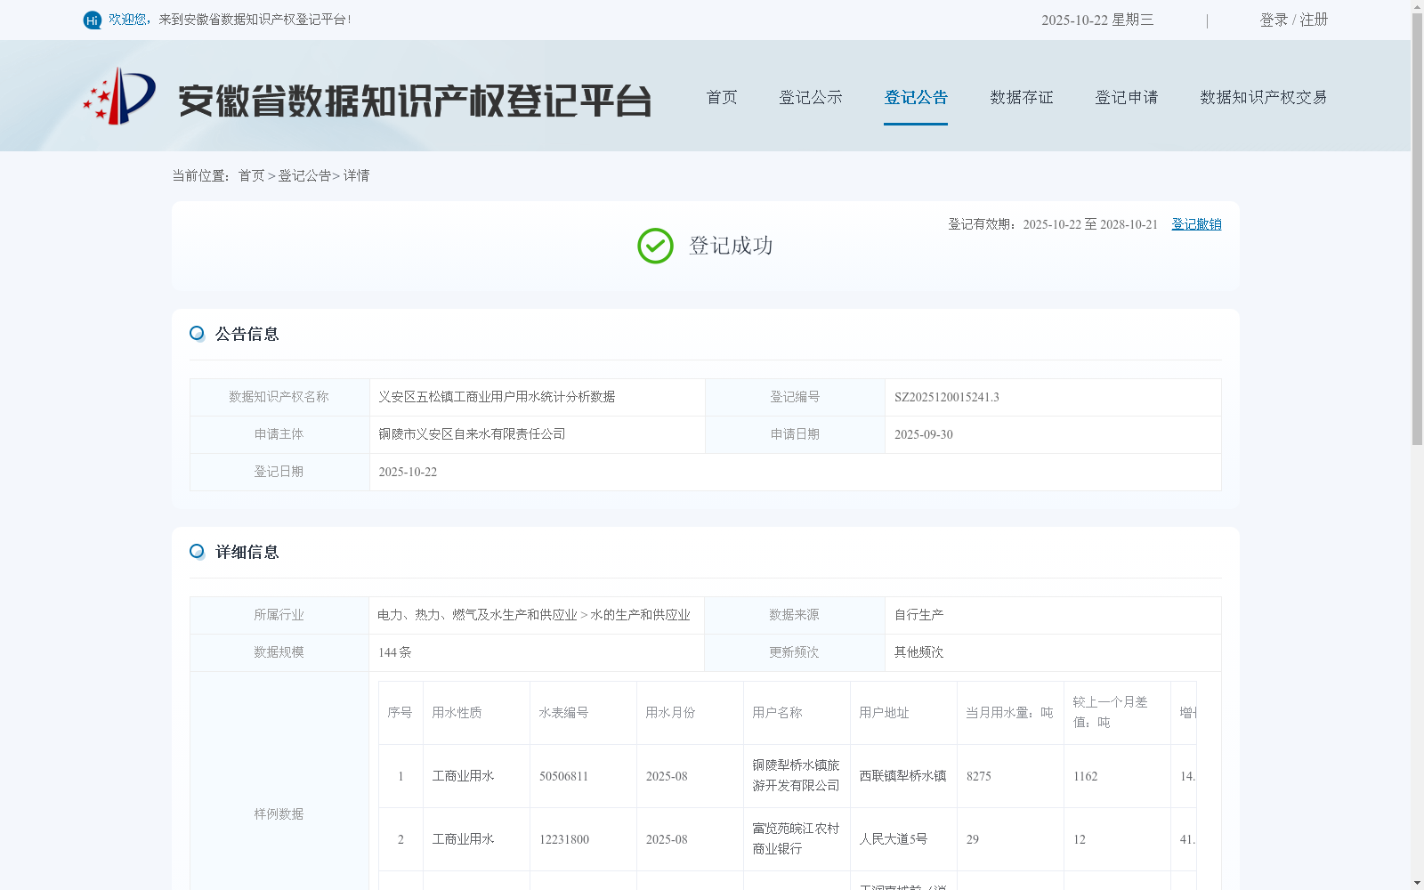Image resolution: width=1424 pixels, height=890 pixels.
Task: Click the page vertical scrollbar thumb
Action: (x=1418, y=229)
